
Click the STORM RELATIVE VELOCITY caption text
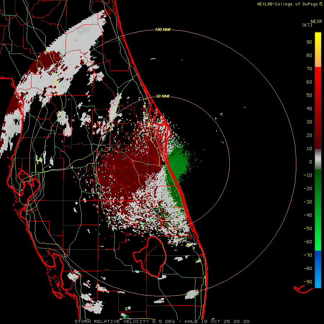pyautogui.click(x=112, y=321)
